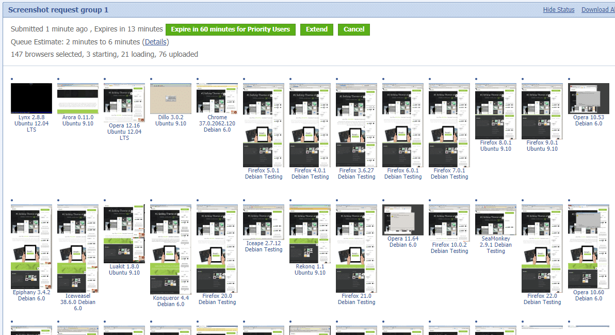615x335 pixels.
Task: Click the Iceweasel 38.6.0 Debian 6.0 label
Action: pyautogui.click(x=78, y=302)
